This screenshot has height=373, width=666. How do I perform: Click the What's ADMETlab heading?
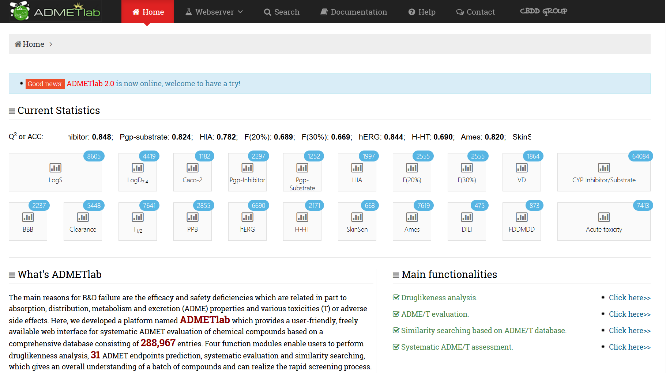60,274
